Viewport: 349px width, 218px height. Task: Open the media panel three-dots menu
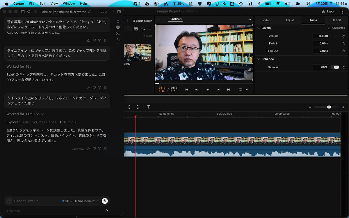tap(127, 21)
